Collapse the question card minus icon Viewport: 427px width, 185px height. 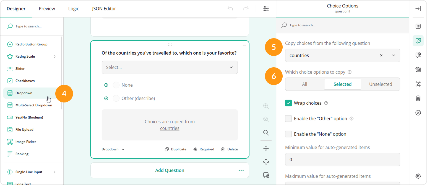coord(244,45)
